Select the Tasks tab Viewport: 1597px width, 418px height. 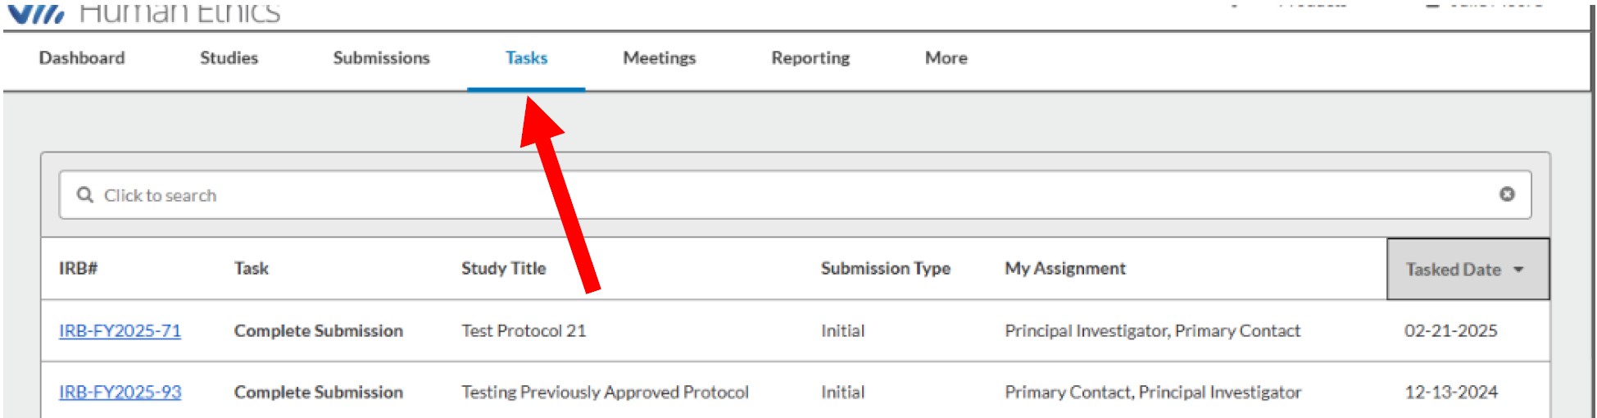click(x=526, y=58)
